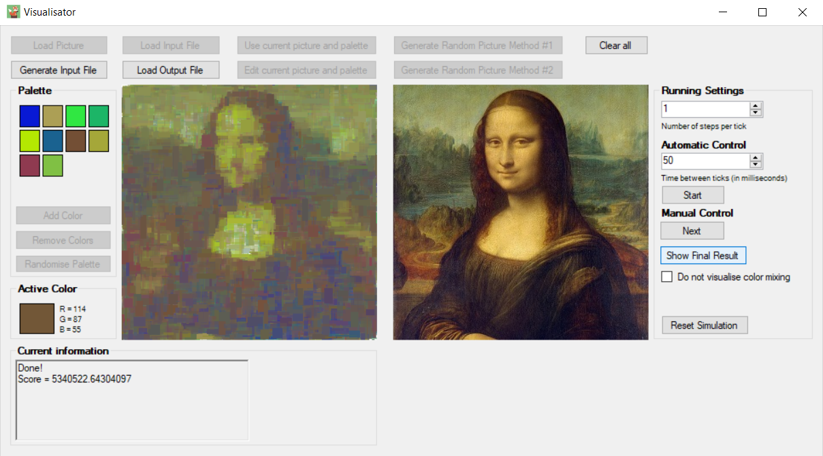Click the G = 87 value label
Image resolution: width=823 pixels, height=456 pixels.
[71, 319]
